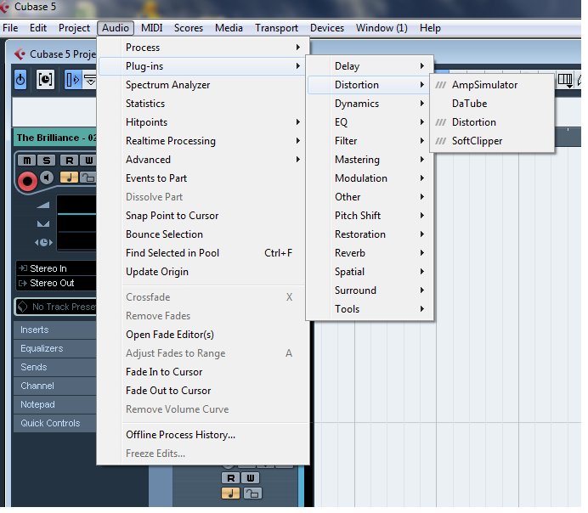Click the No Track Preset field
588x513 pixels.
pyautogui.click(x=55, y=307)
